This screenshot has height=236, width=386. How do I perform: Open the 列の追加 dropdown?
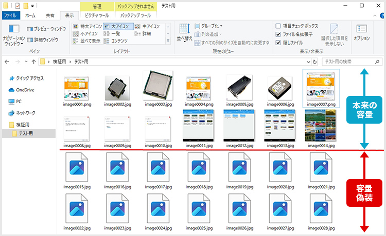[208, 34]
